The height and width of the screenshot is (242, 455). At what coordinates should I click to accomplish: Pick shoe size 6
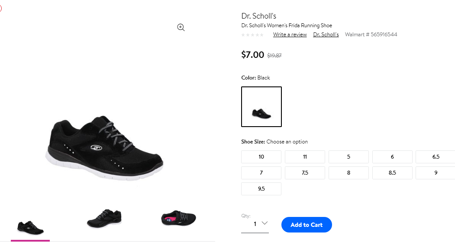[x=392, y=157]
